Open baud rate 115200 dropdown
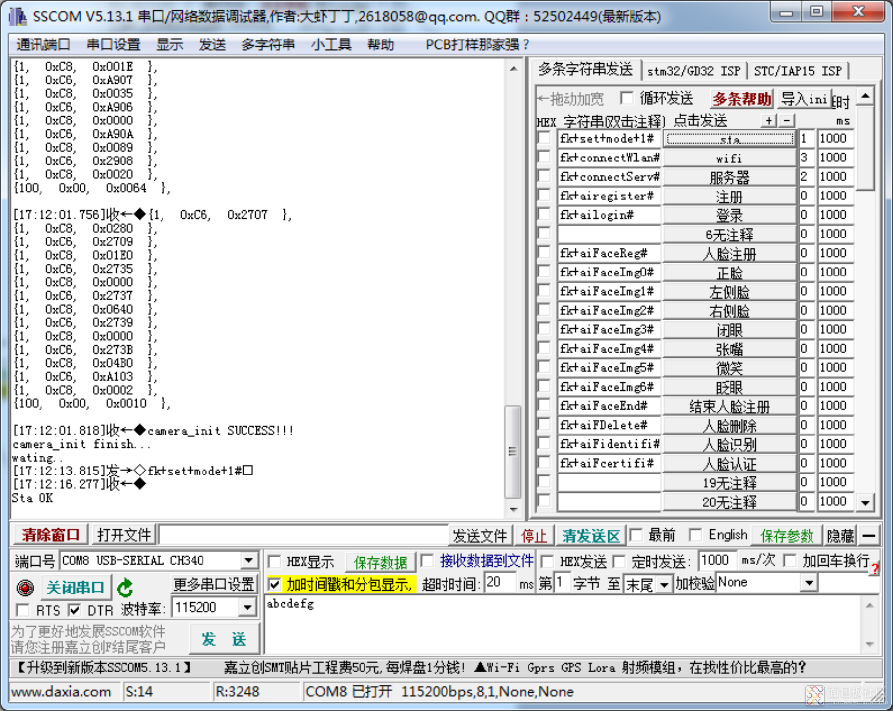Viewport: 893px width, 711px height. pyautogui.click(x=247, y=607)
